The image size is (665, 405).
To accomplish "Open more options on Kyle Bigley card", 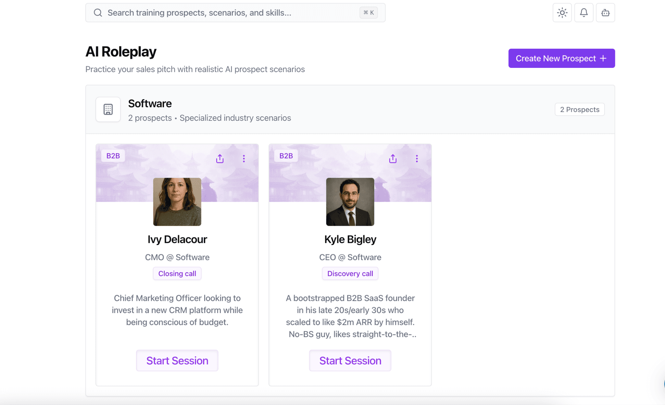I will click(417, 158).
